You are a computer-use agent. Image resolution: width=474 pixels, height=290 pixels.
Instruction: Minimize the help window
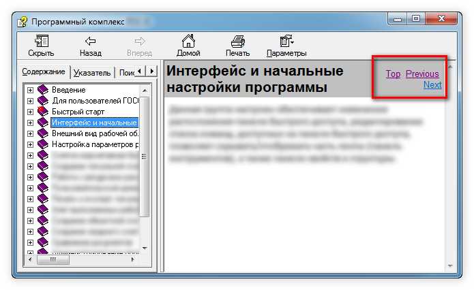coord(398,19)
